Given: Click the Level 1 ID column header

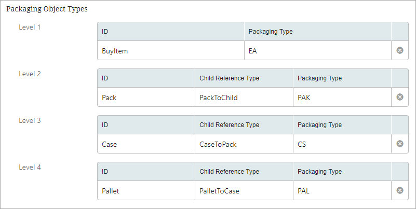Looking at the screenshot, I should click(170, 32).
